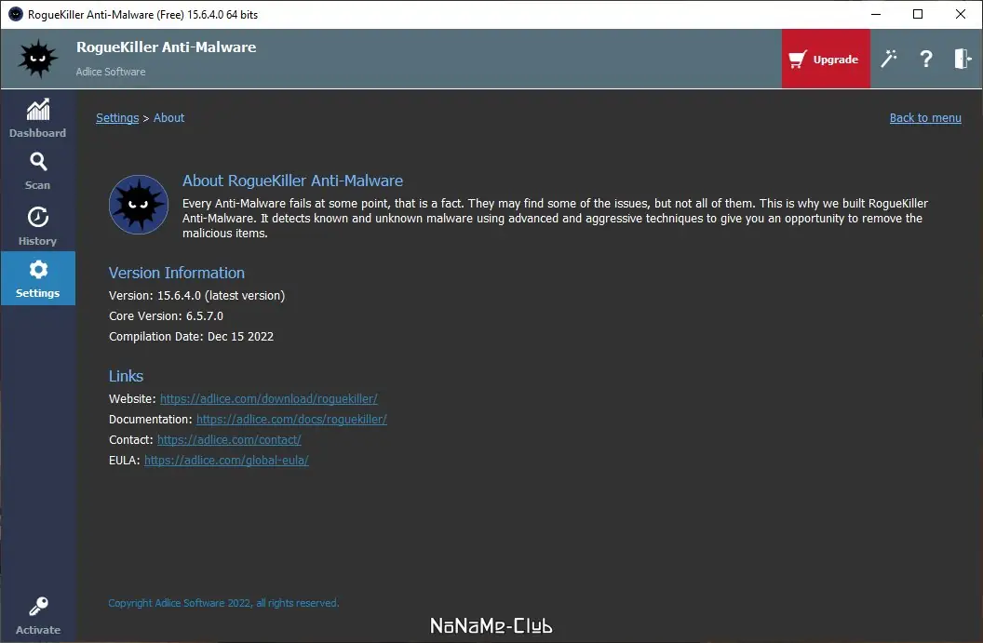Go to Settings via breadcrumb link
The width and height of the screenshot is (983, 643).
click(117, 118)
